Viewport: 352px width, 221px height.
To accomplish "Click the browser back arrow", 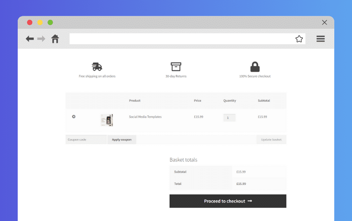I will point(30,39).
